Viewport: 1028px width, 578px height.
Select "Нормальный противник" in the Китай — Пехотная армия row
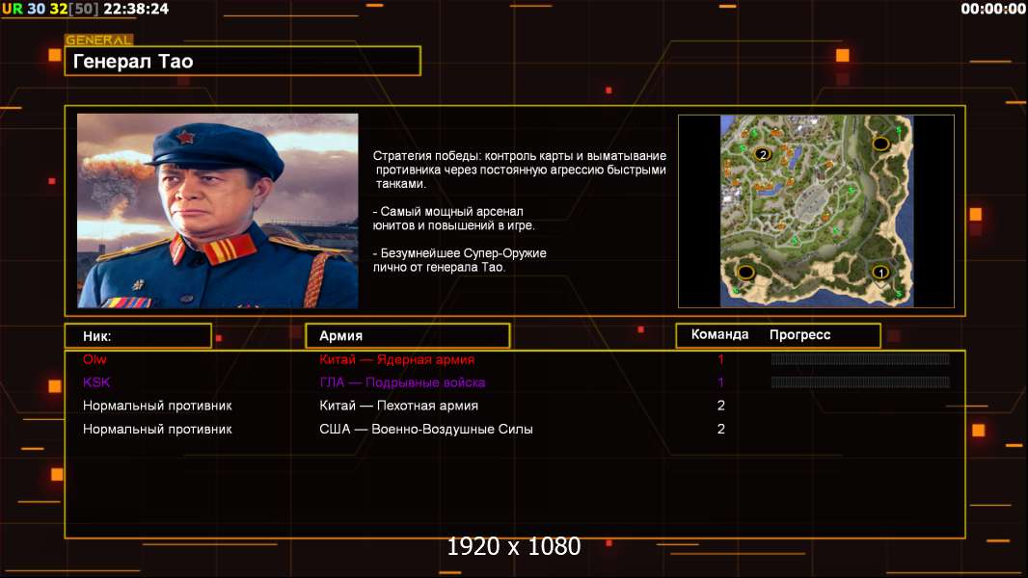157,406
